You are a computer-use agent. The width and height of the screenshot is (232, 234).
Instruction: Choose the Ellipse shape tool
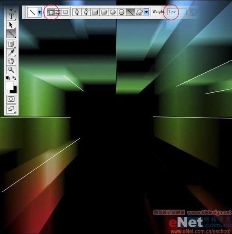click(113, 12)
